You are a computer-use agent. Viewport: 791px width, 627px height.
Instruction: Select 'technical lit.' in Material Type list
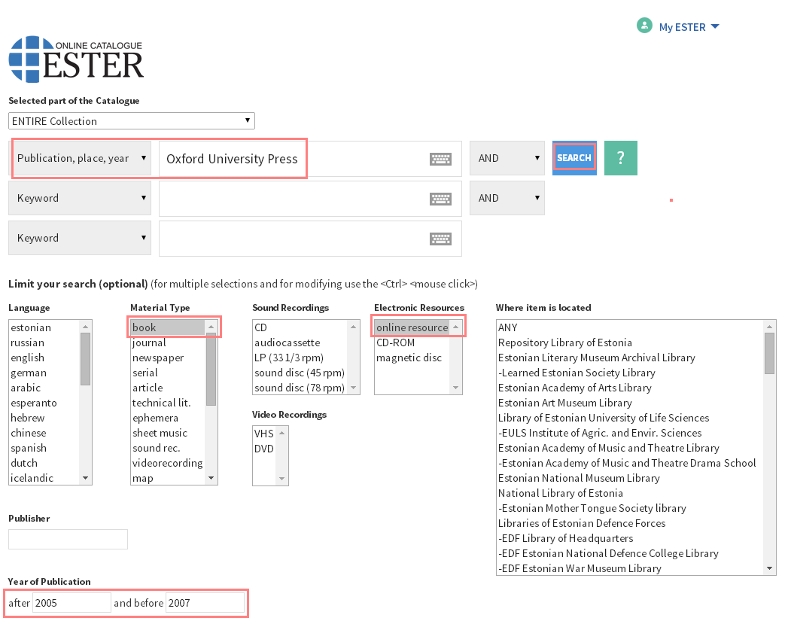[x=168, y=403]
